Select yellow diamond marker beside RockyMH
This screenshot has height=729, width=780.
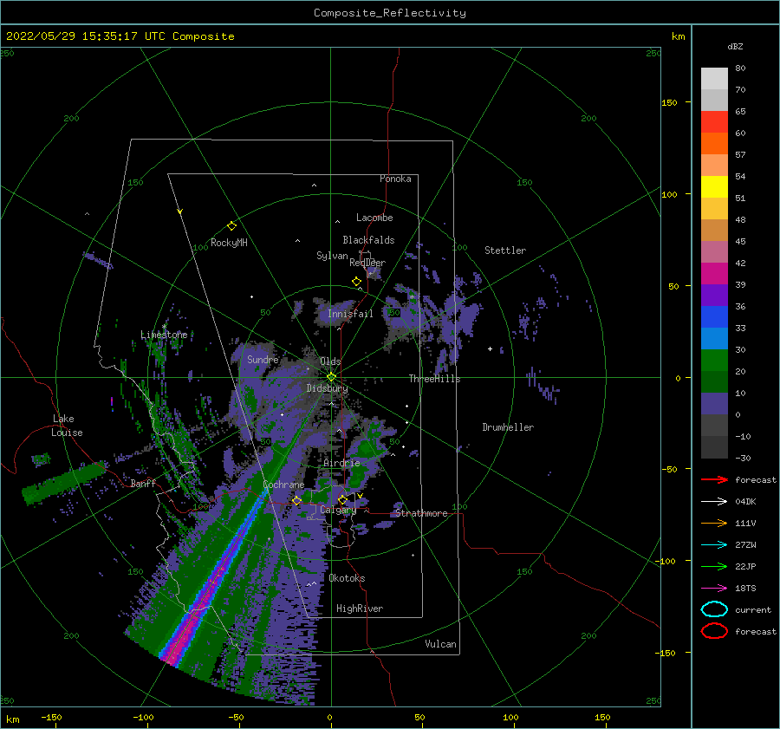[231, 226]
